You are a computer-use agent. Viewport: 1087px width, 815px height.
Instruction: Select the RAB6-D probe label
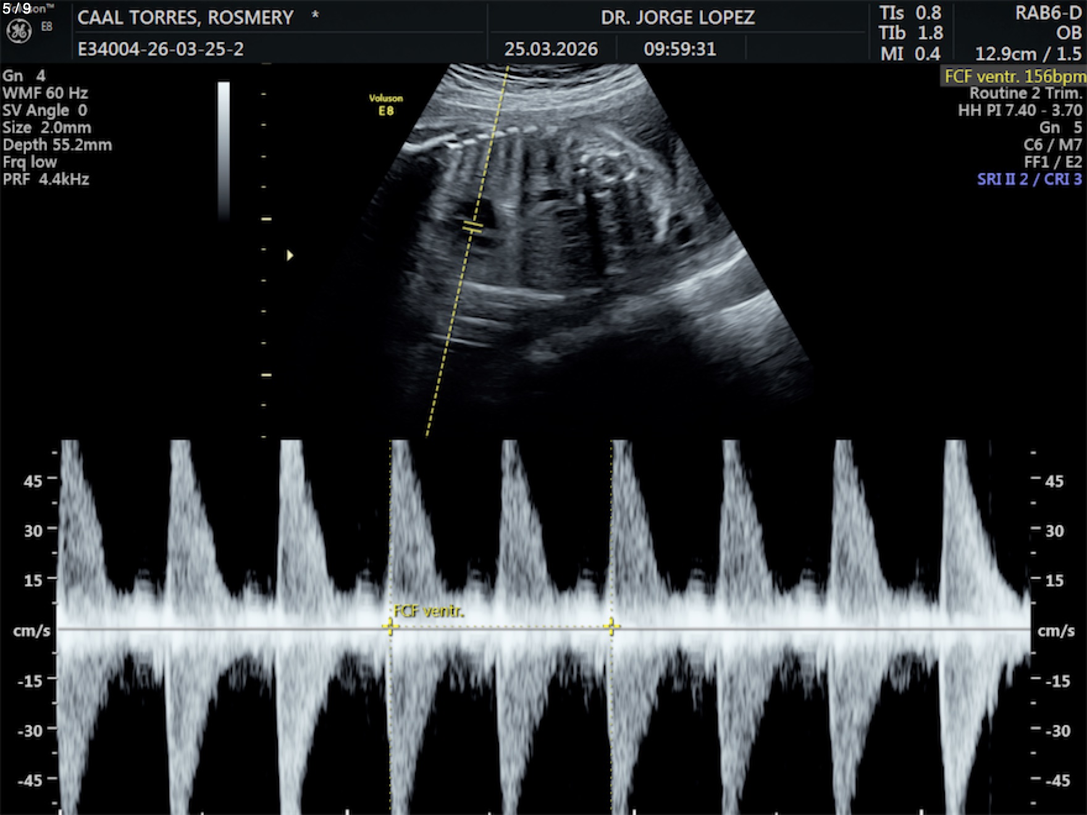pos(1048,14)
